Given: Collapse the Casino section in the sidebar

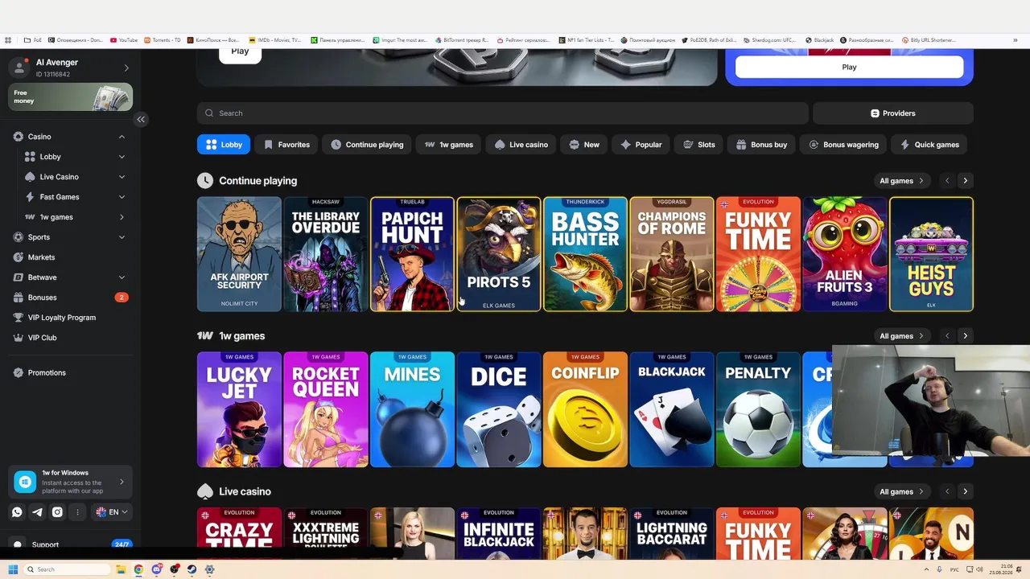Looking at the screenshot, I should click(x=122, y=137).
